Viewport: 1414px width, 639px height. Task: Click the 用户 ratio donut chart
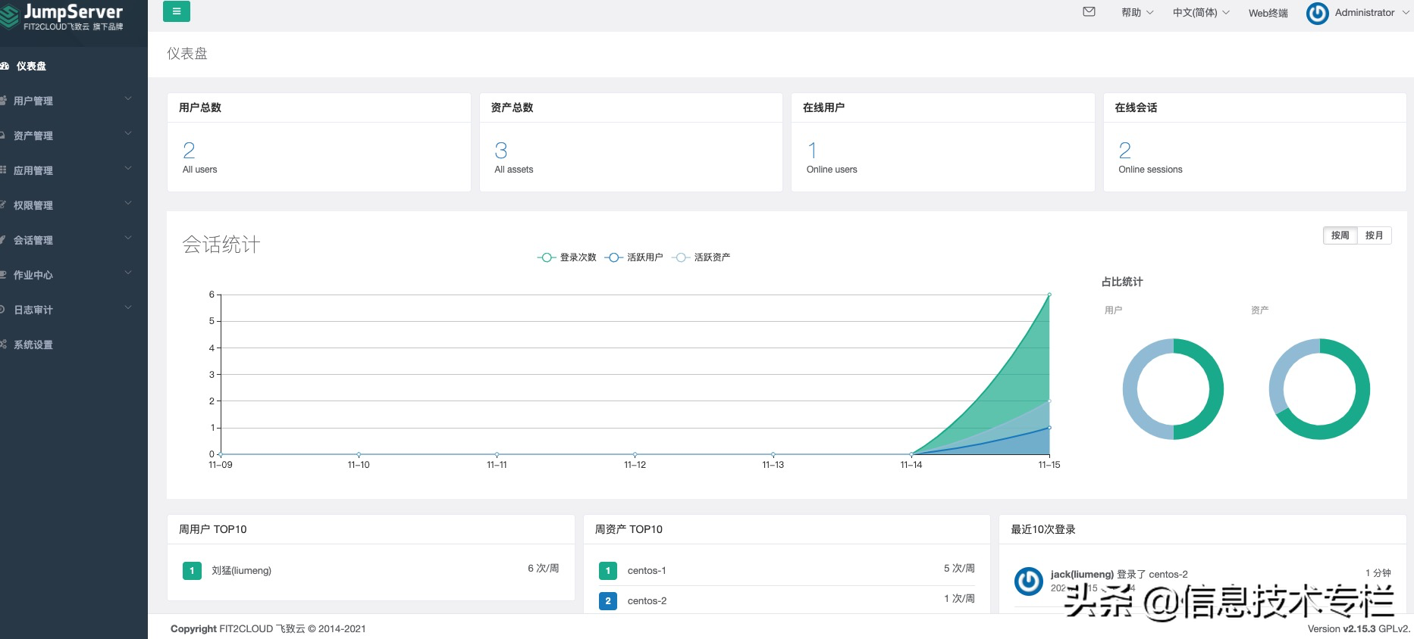click(1173, 389)
